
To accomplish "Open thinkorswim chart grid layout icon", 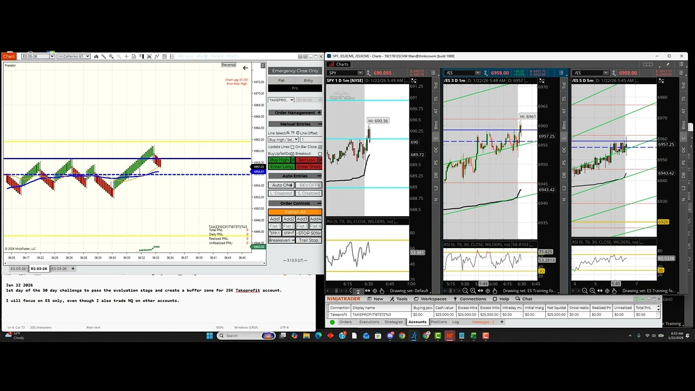I will [x=648, y=64].
